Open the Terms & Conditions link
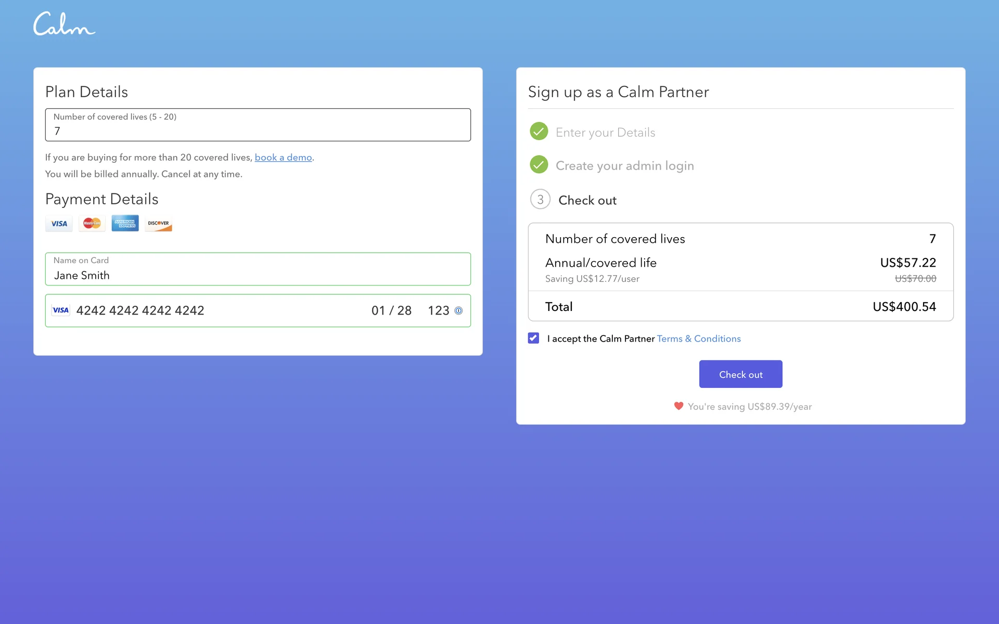Screen dimensions: 999x624 pos(698,339)
